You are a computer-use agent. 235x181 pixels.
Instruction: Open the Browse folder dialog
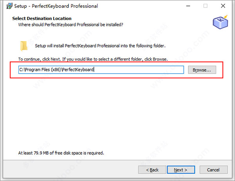[x=202, y=70]
